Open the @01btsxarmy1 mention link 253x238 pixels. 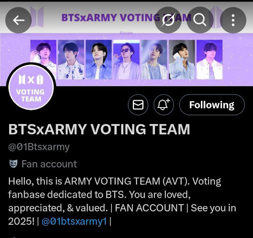coord(74,221)
